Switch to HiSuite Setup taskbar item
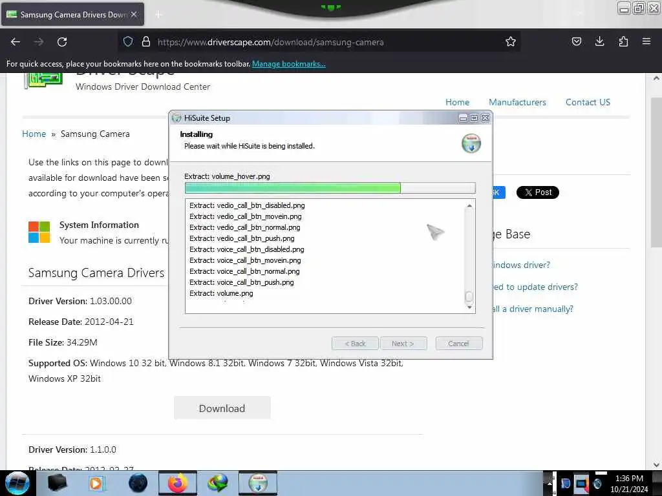 click(x=258, y=483)
